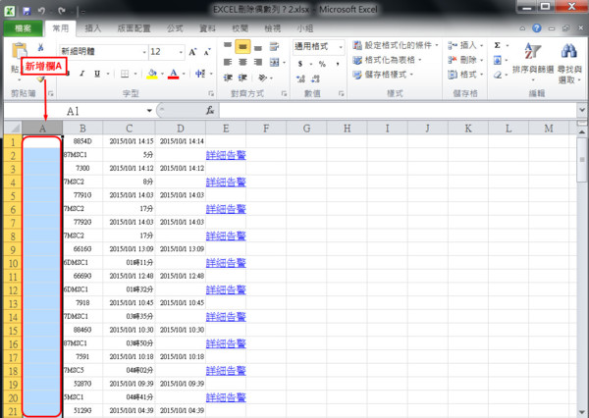The image size is (589, 418).
Task: Expand the Name Box dropdown arrow
Action: (x=149, y=111)
